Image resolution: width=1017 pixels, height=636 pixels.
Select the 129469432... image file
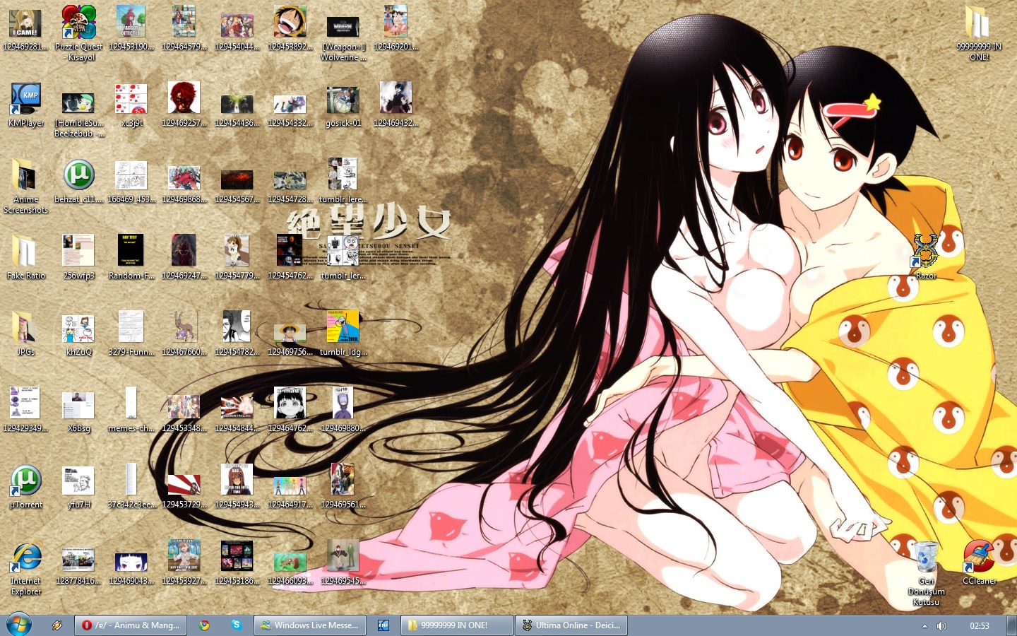tap(396, 99)
